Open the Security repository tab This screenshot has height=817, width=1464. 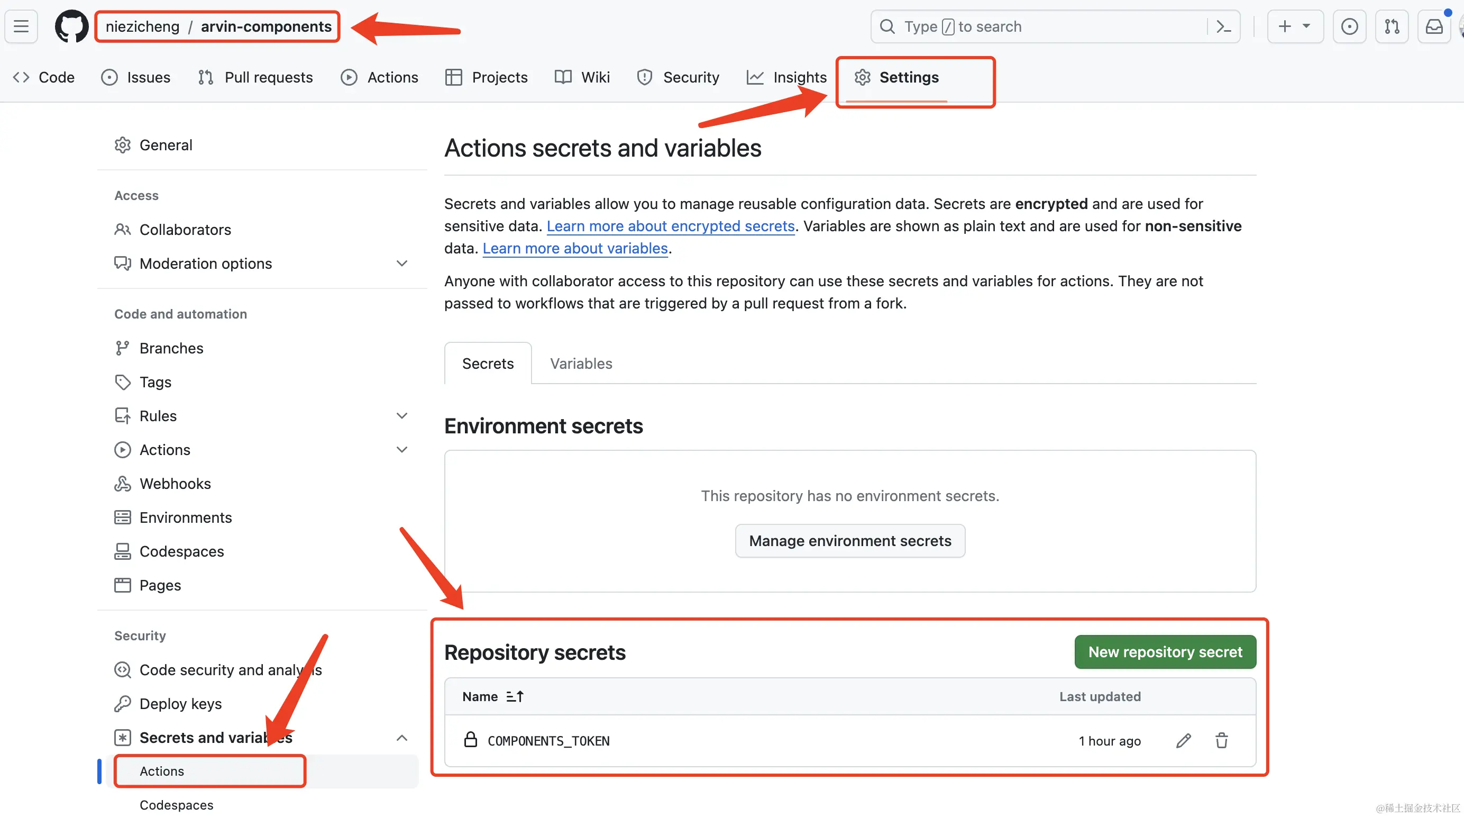pos(679,77)
